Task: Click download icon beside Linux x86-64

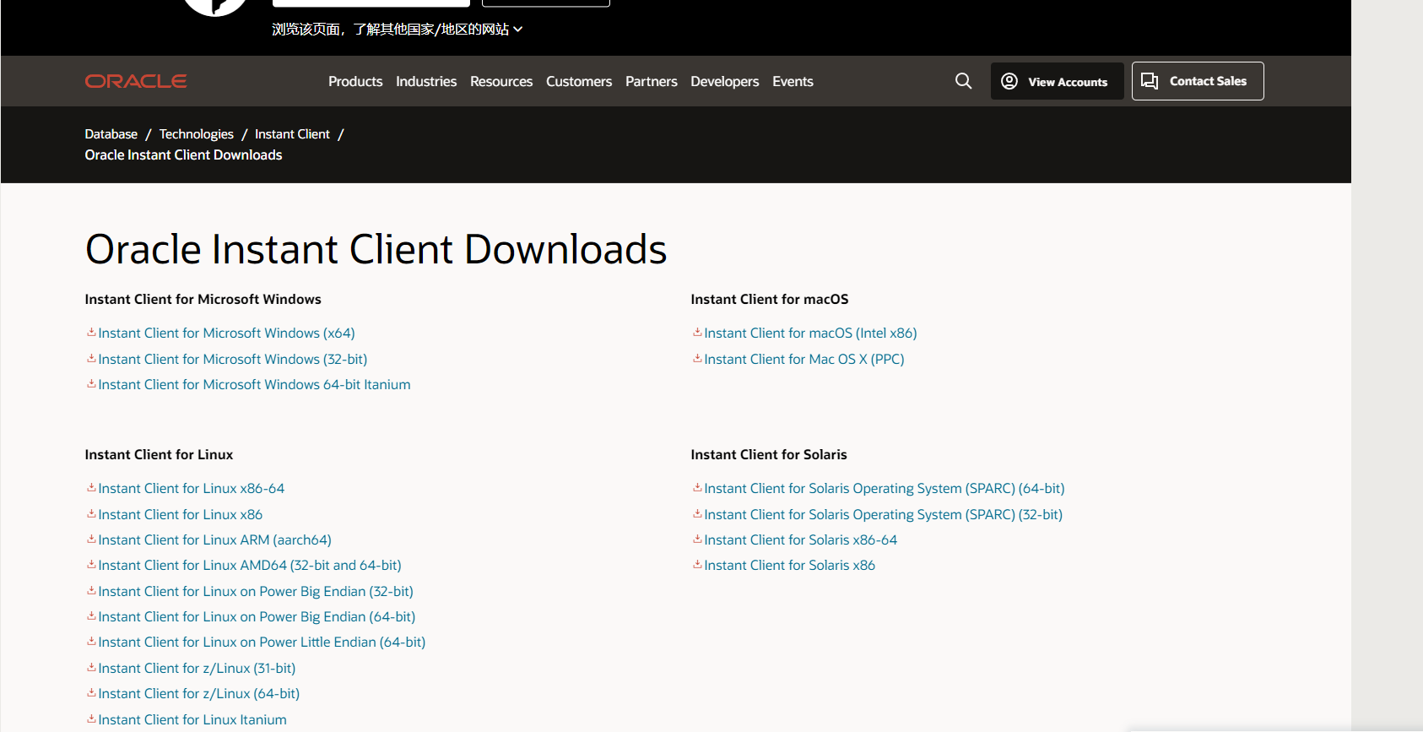Action: click(x=91, y=488)
